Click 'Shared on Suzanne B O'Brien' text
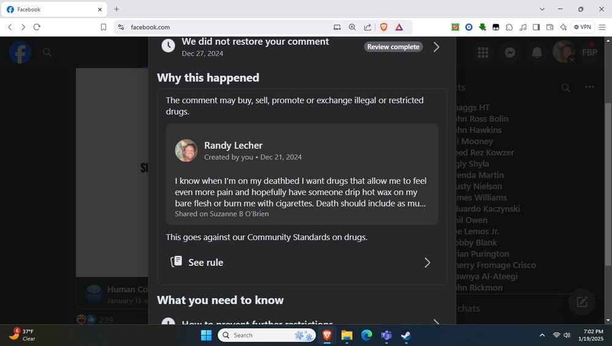The height and width of the screenshot is (346, 612). (x=222, y=214)
